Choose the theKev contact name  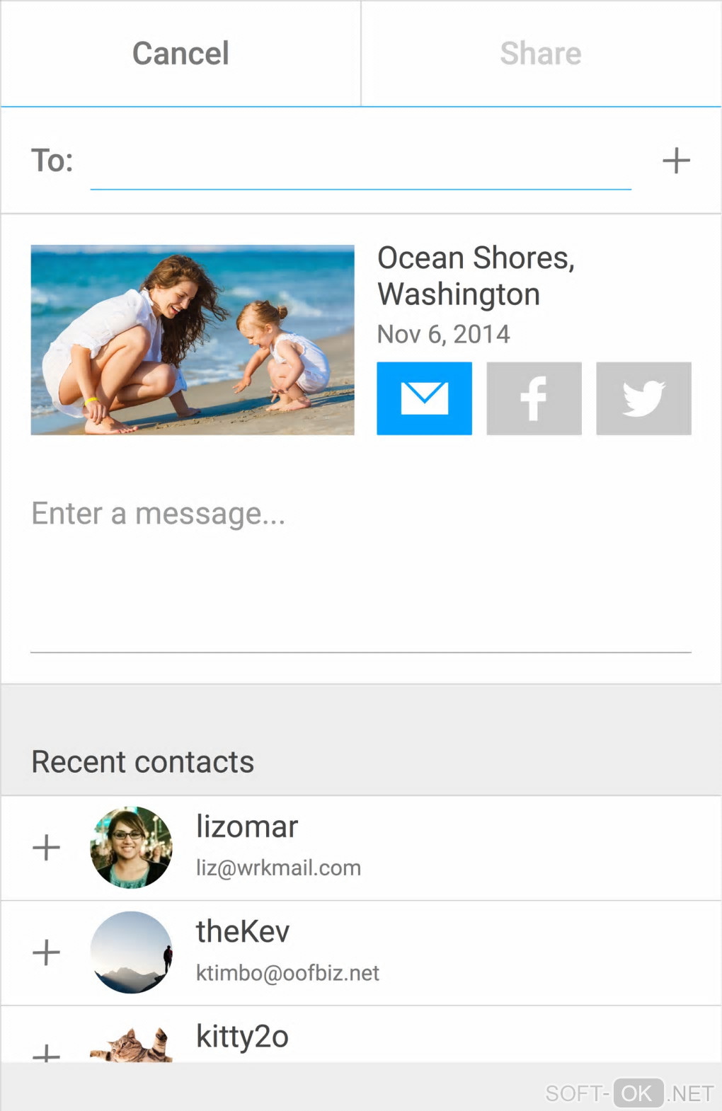(243, 931)
